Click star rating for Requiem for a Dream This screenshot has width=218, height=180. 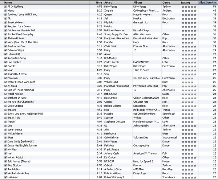point(189,27)
